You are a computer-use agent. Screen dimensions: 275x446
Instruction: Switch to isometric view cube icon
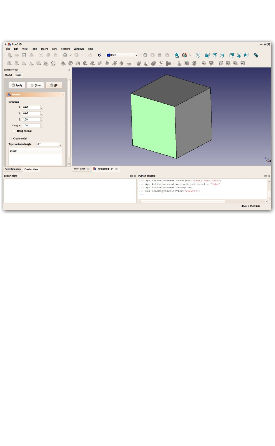(198, 55)
